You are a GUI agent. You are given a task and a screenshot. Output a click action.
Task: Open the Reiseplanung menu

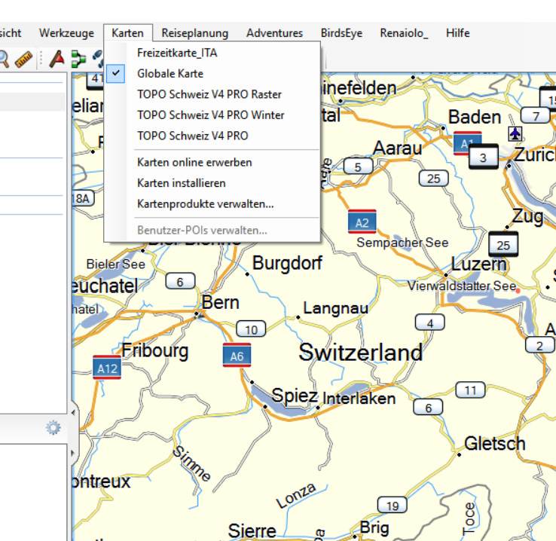(194, 33)
